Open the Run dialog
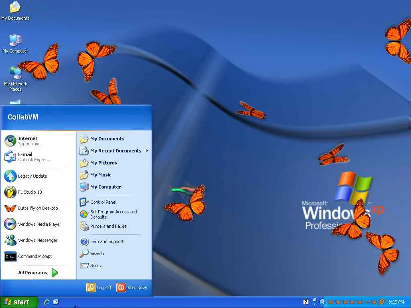The image size is (411, 308). [x=114, y=265]
